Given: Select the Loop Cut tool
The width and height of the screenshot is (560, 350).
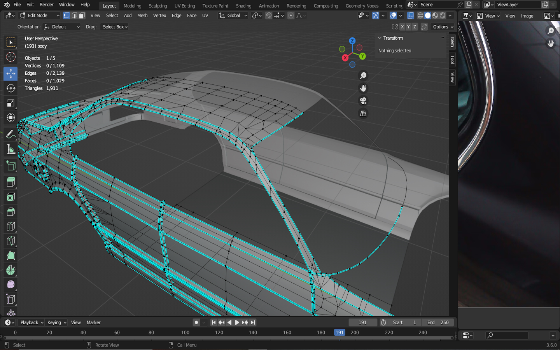Looking at the screenshot, I should 10,226.
